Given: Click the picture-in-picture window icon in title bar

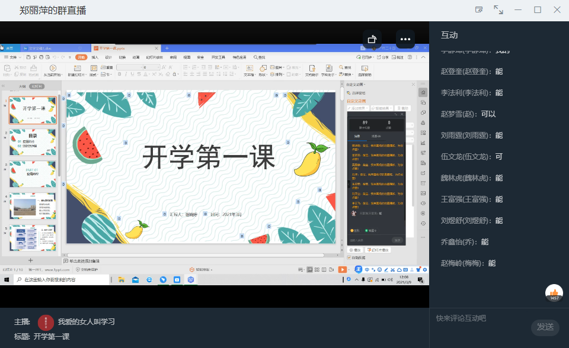Looking at the screenshot, I should click(x=479, y=9).
